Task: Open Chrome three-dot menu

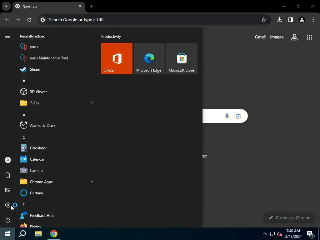Action: pos(313,20)
